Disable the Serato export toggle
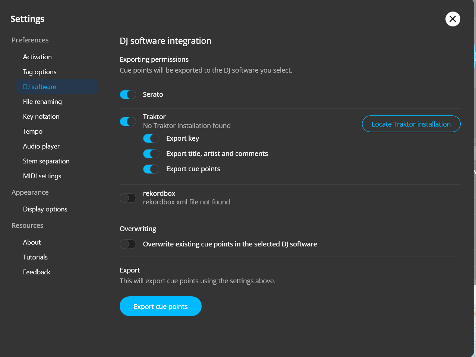The width and height of the screenshot is (476, 357). click(128, 95)
